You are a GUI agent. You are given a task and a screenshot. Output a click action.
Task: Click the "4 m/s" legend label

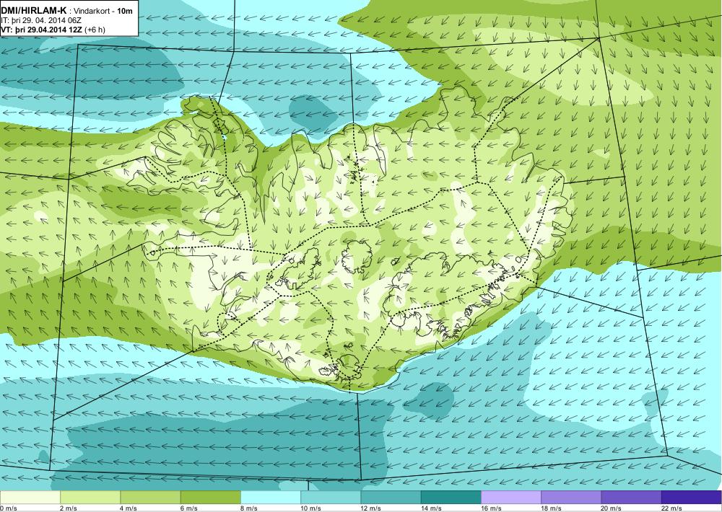click(x=129, y=508)
